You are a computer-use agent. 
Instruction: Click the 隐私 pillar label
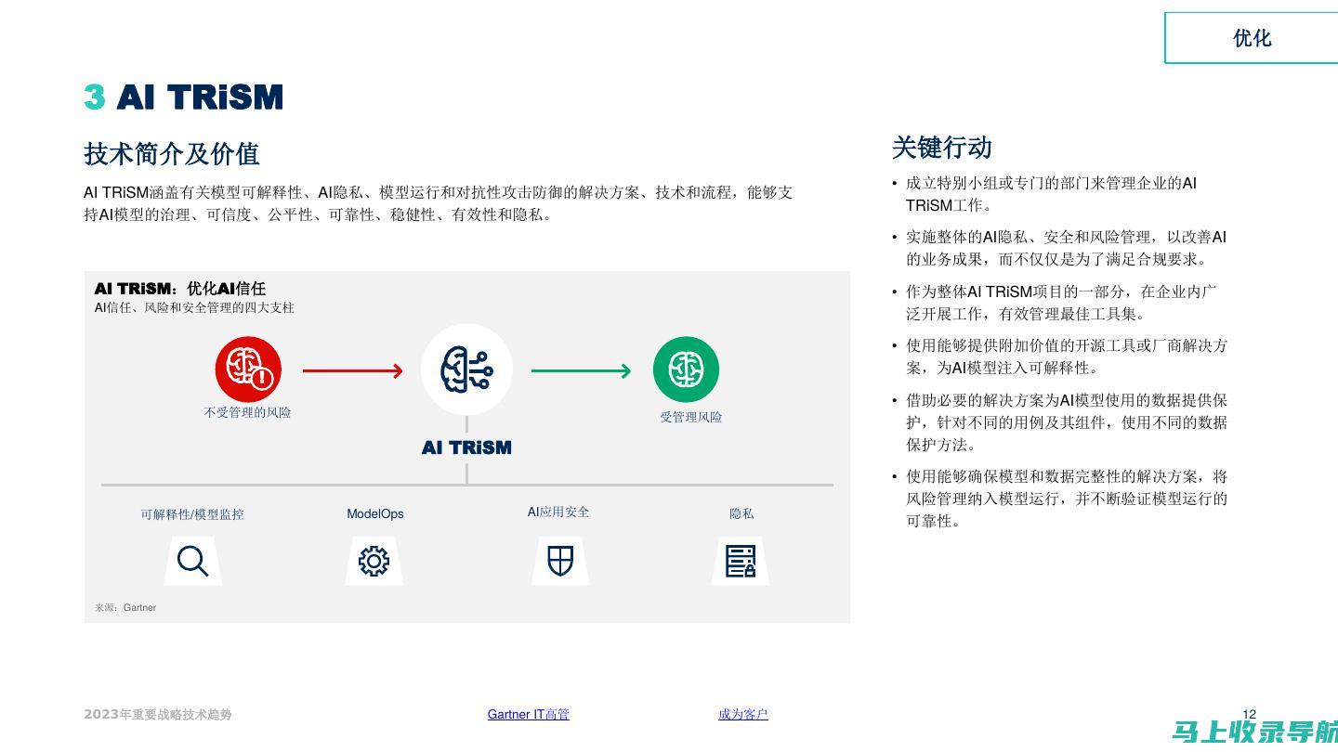coord(741,513)
